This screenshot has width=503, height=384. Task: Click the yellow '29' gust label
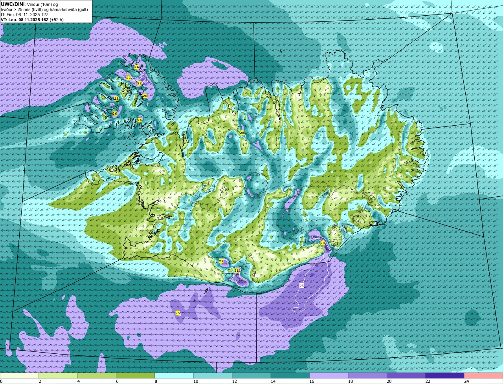(x=221, y=261)
